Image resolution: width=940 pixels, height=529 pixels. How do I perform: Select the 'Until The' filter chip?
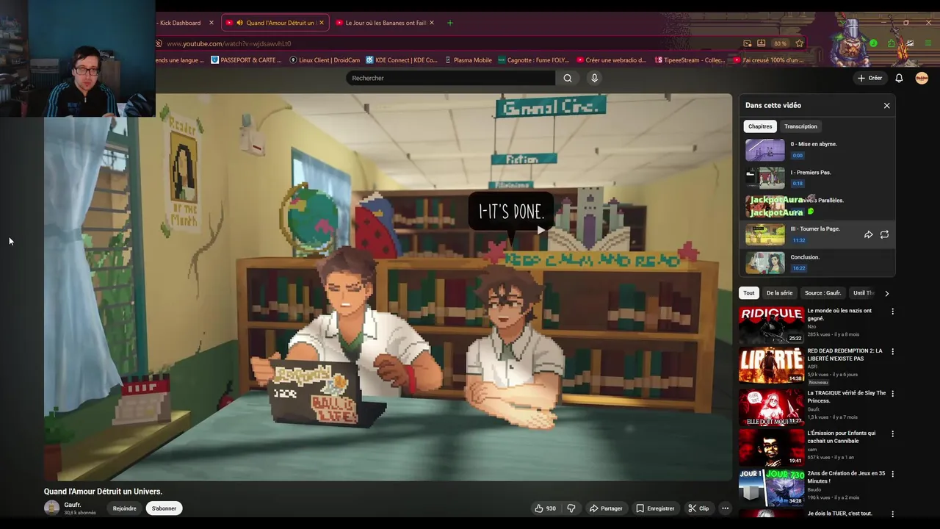pyautogui.click(x=864, y=293)
